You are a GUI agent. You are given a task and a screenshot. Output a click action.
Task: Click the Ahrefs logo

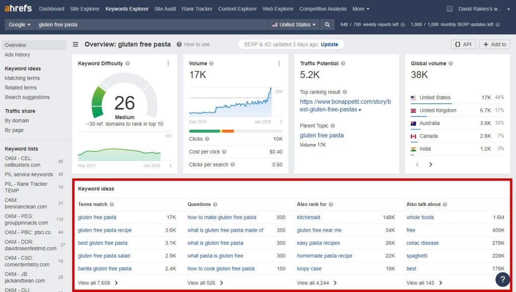coord(18,9)
